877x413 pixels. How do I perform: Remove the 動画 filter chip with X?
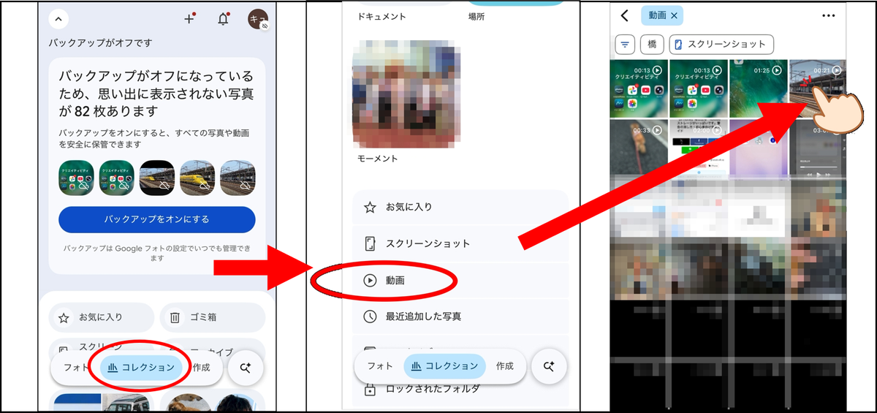pyautogui.click(x=673, y=15)
